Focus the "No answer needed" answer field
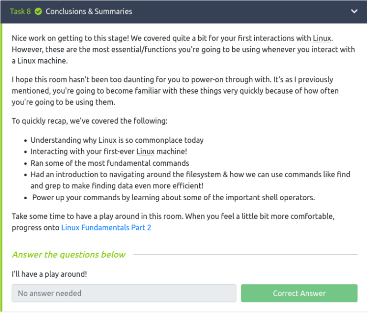 tap(124, 293)
